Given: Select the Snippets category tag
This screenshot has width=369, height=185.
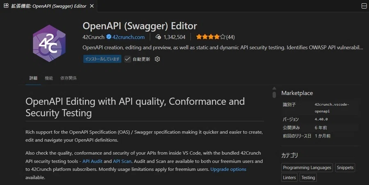Looking at the screenshot, I should click(345, 168).
